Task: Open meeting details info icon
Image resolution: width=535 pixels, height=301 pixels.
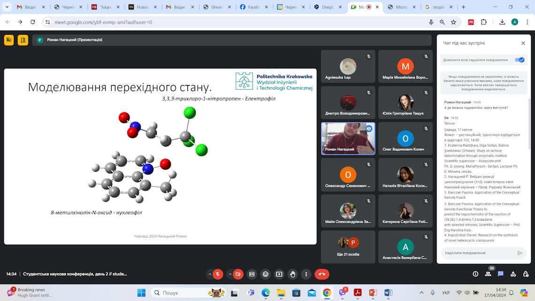Action: pyautogui.click(x=475, y=274)
